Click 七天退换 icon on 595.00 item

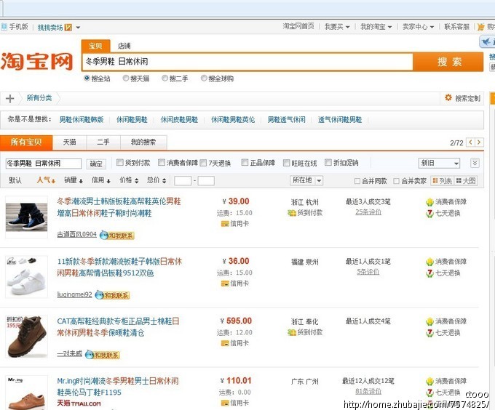(429, 333)
